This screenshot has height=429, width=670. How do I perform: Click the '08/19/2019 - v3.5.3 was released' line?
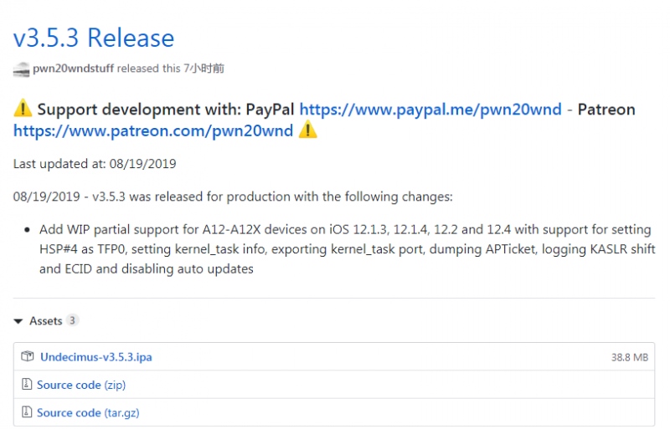tap(233, 197)
